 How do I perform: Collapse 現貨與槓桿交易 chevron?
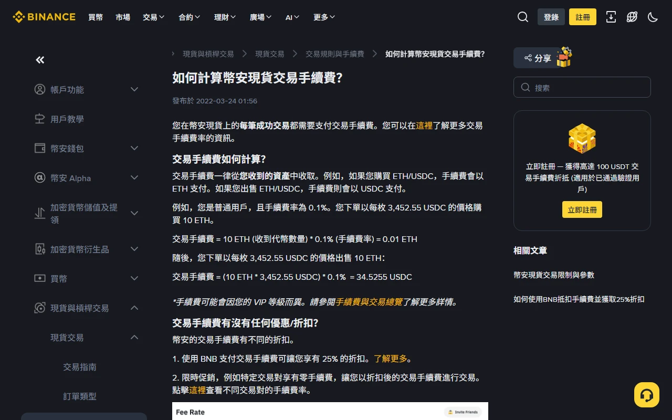click(x=134, y=308)
